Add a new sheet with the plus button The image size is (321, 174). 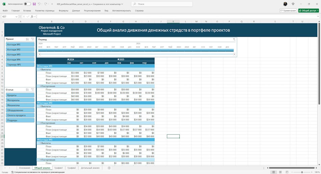109,168
